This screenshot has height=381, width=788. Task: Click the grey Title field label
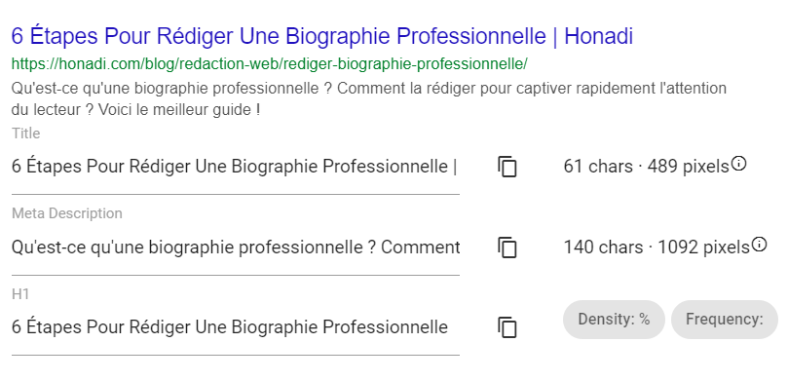click(x=25, y=133)
